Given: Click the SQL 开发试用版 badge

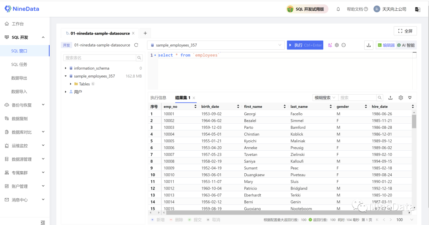Looking at the screenshot, I should click(x=307, y=9).
